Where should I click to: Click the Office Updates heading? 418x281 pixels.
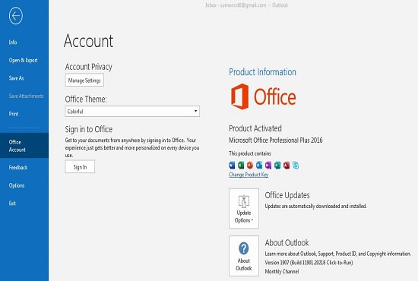click(287, 195)
